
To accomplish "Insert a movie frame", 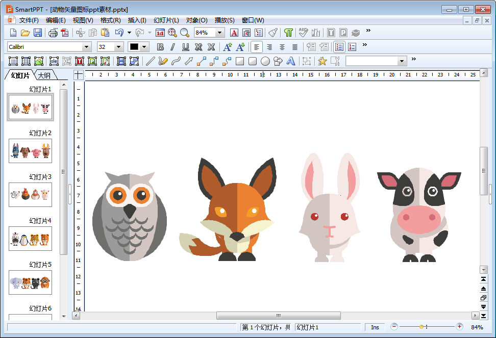I will (121, 61).
